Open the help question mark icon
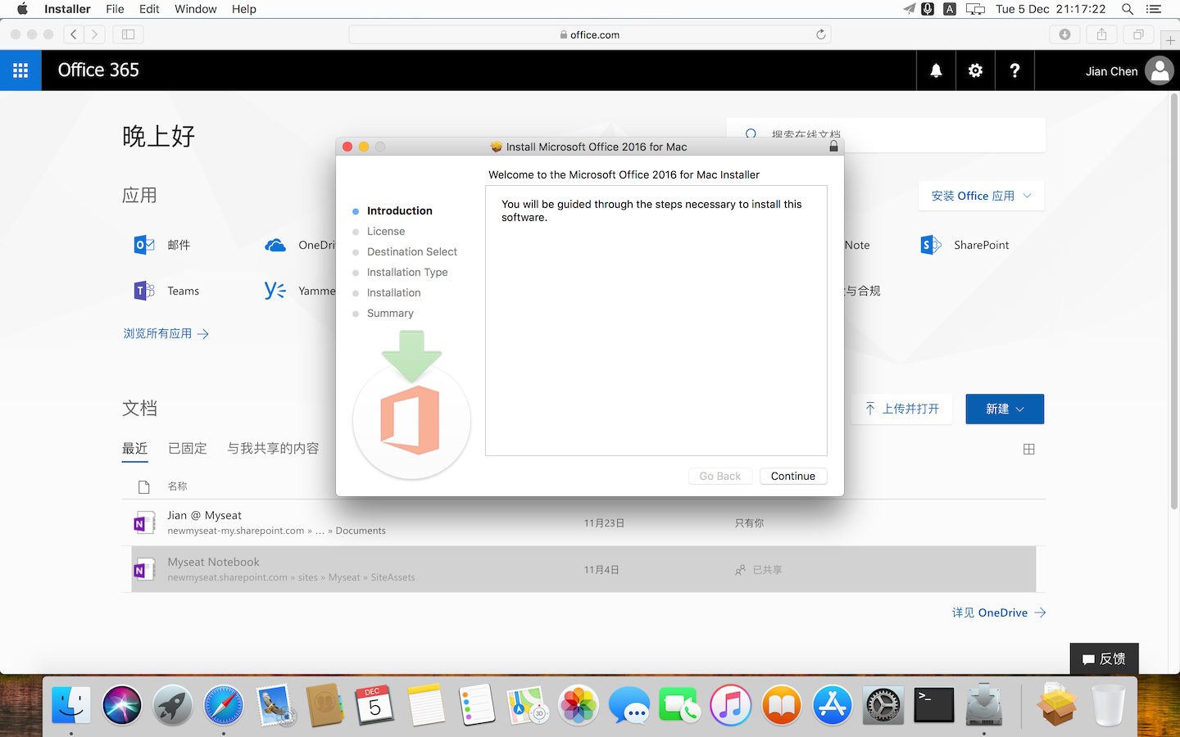Image resolution: width=1180 pixels, height=737 pixels. 1014,70
